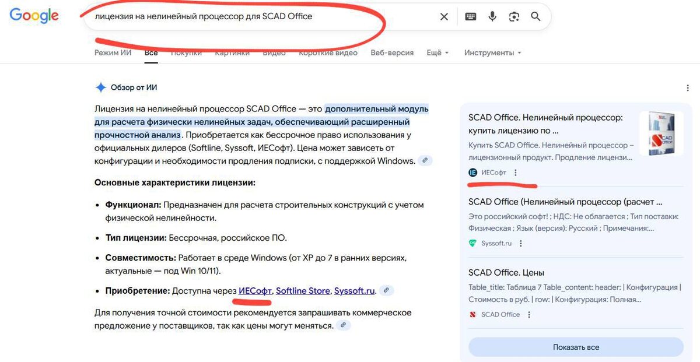
Task: Open source link icon after Syssoft.ru
Action: point(386,290)
